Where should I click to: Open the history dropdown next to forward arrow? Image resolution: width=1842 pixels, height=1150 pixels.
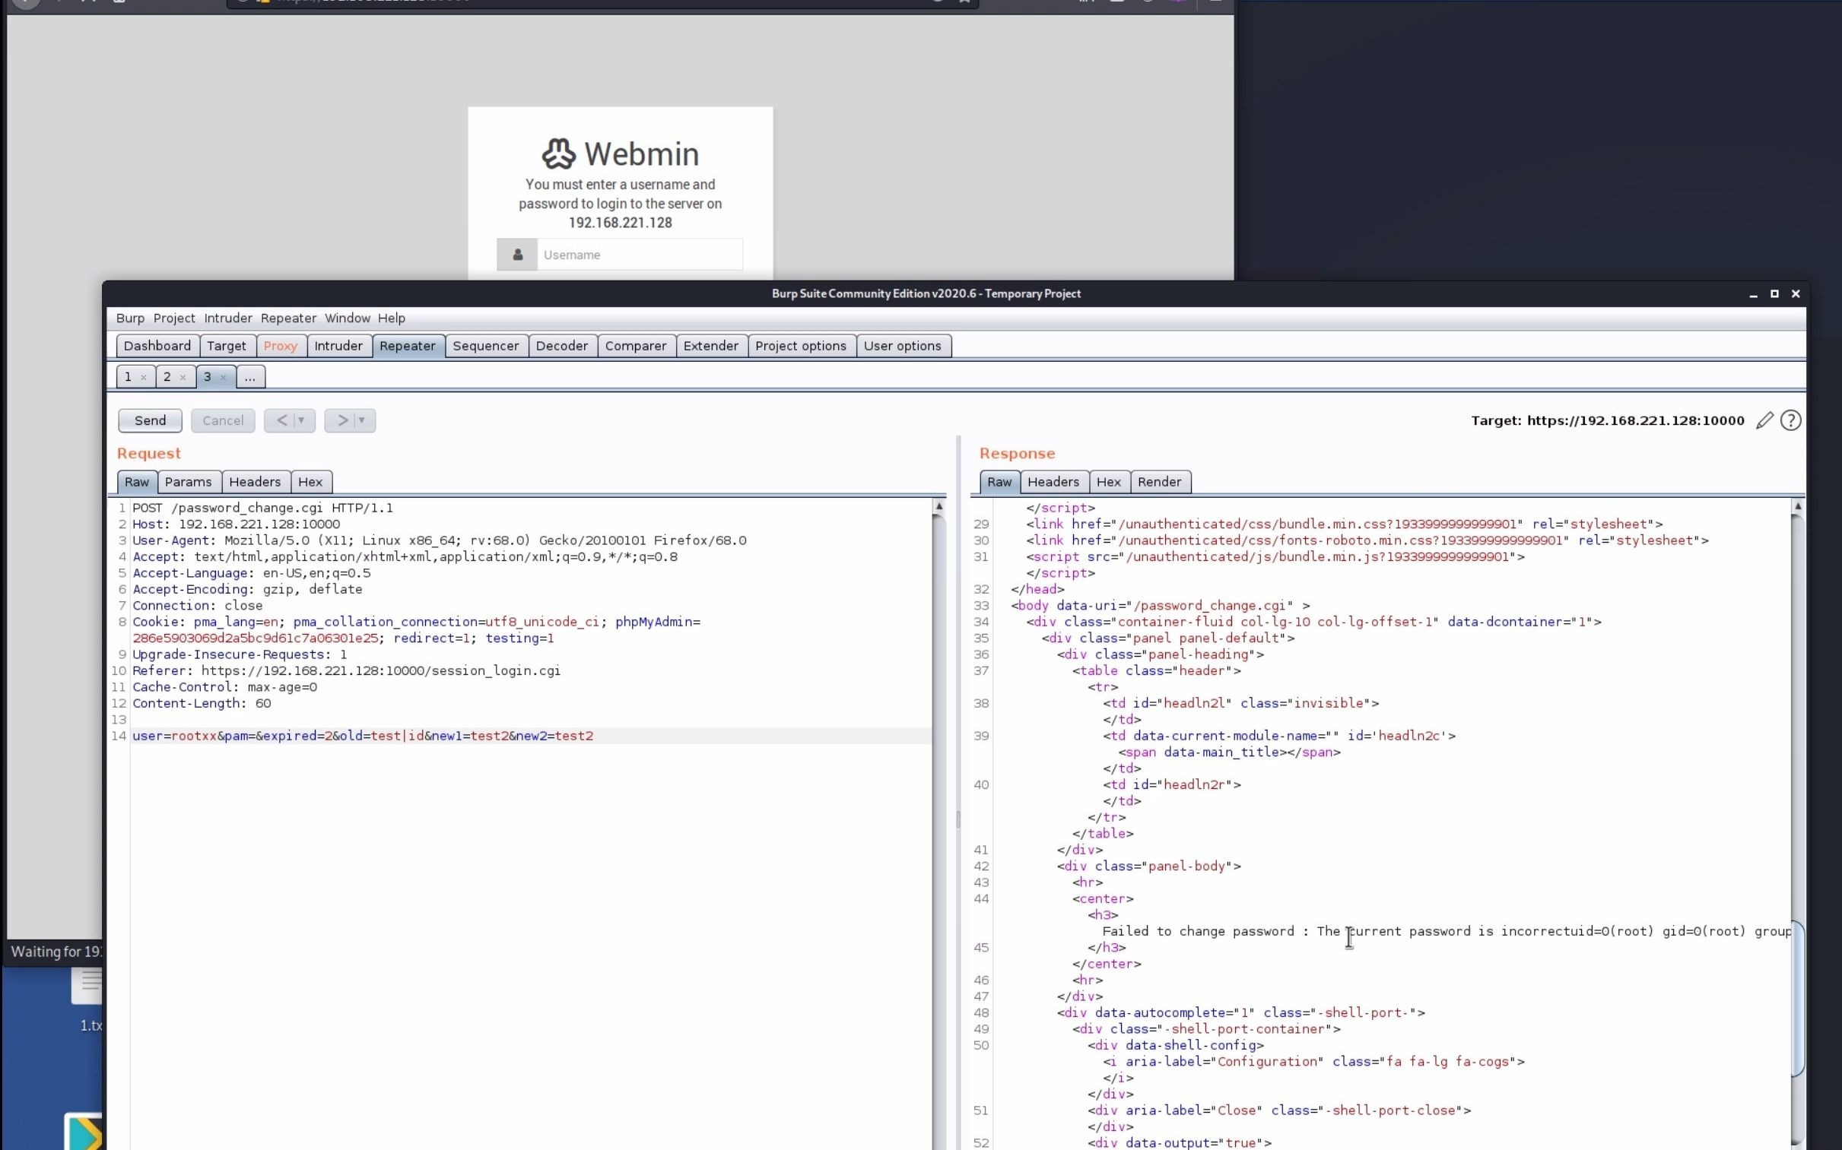tap(362, 420)
